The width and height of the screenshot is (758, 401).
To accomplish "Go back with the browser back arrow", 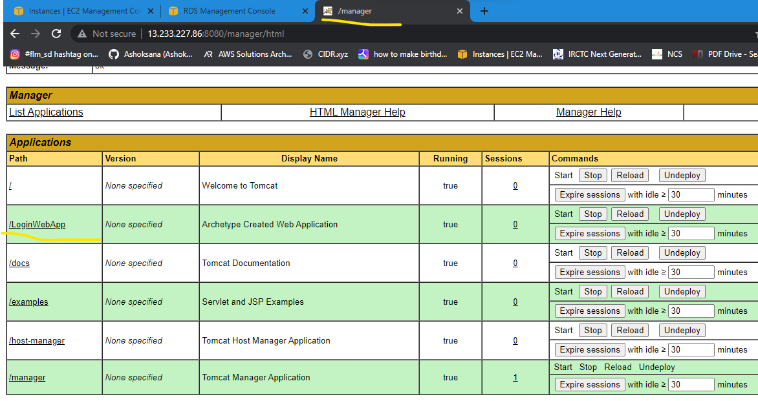I will (15, 34).
